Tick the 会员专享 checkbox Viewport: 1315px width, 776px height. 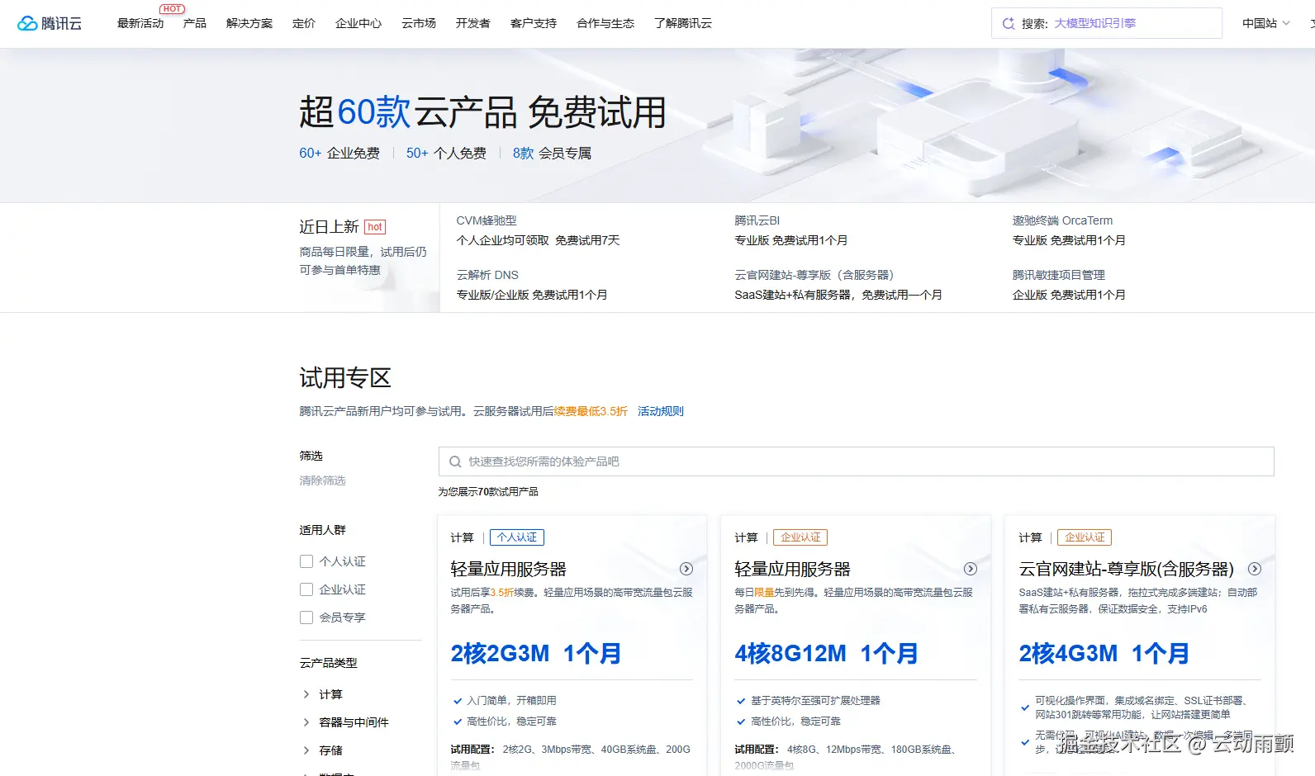click(x=306, y=617)
